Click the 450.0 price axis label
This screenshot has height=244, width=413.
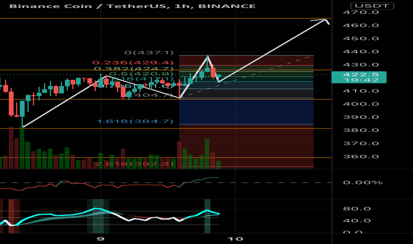pyautogui.click(x=361, y=39)
